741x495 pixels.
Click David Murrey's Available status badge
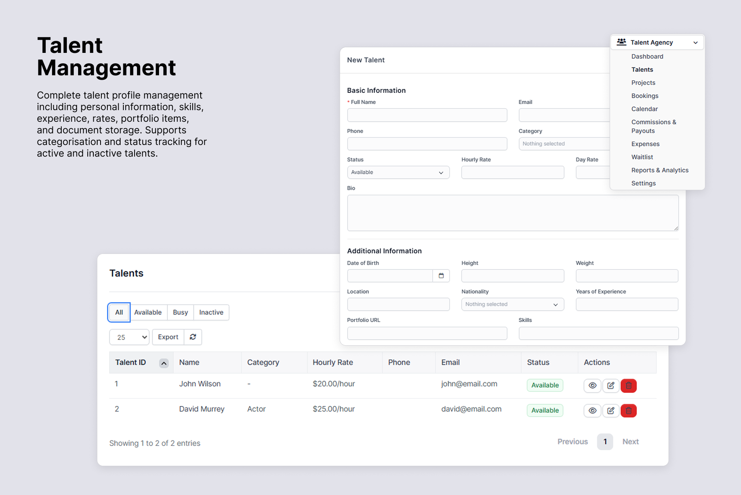coord(545,410)
